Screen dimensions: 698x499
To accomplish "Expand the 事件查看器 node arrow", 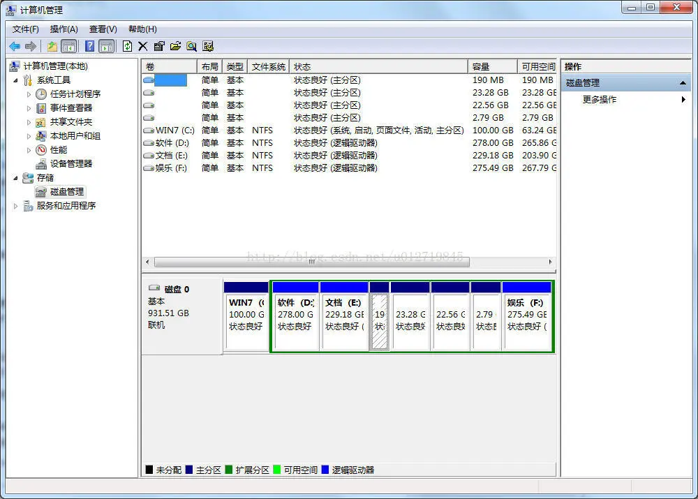I will click(x=29, y=108).
